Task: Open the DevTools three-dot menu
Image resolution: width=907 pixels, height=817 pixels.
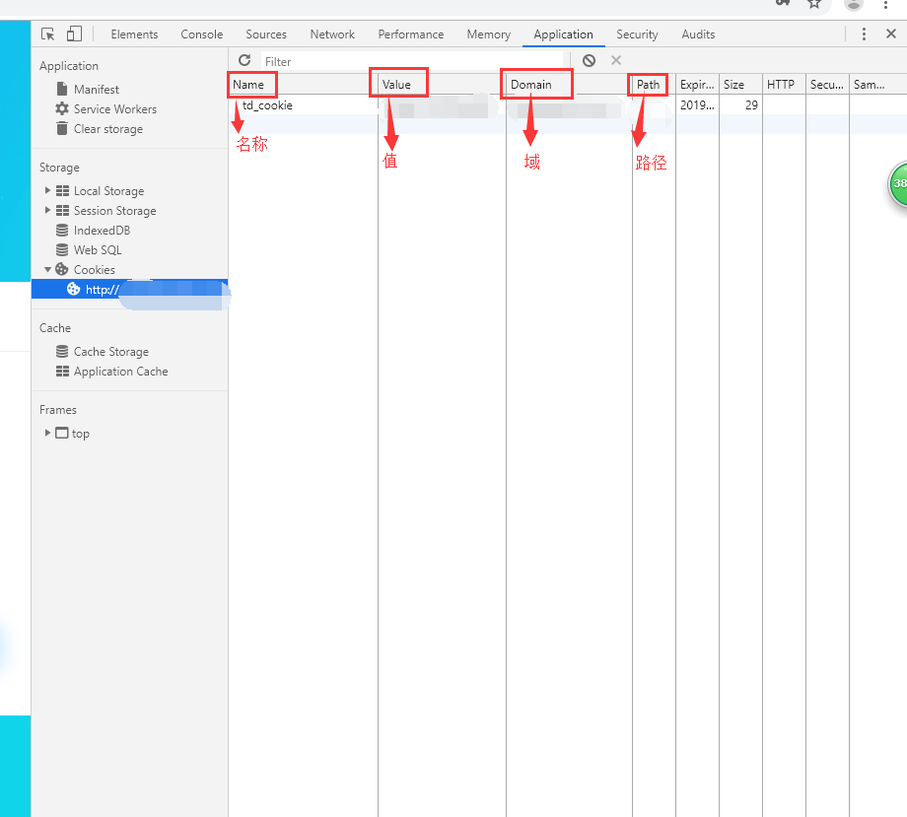Action: click(864, 34)
